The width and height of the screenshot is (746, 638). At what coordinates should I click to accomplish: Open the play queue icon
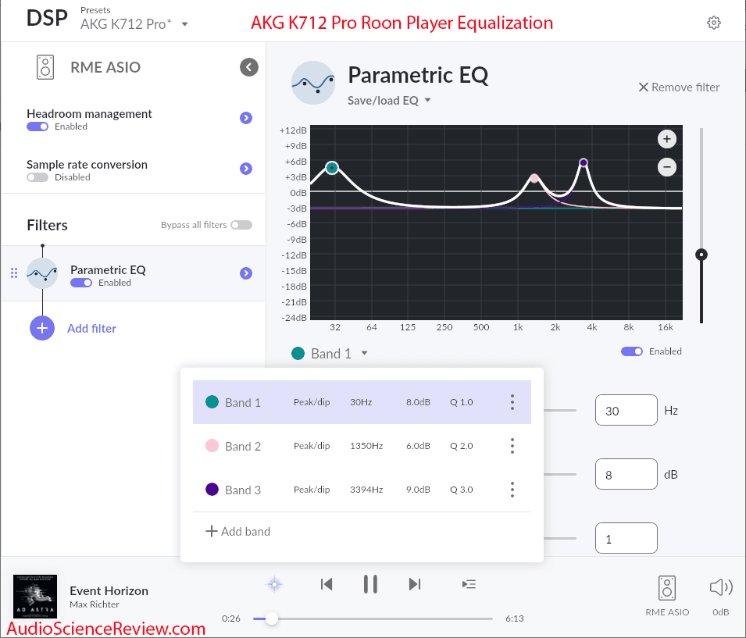(x=469, y=584)
